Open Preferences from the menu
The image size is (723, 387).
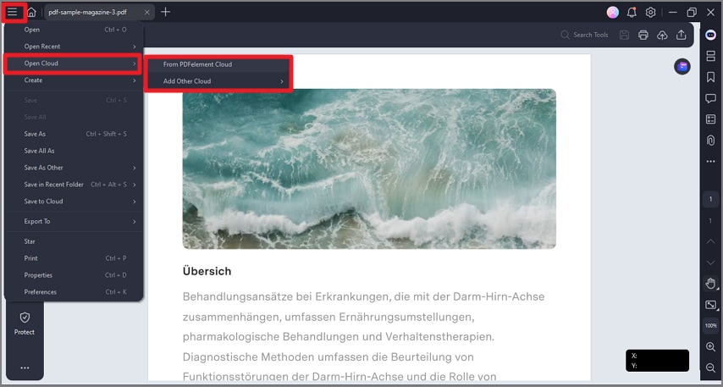(74, 292)
